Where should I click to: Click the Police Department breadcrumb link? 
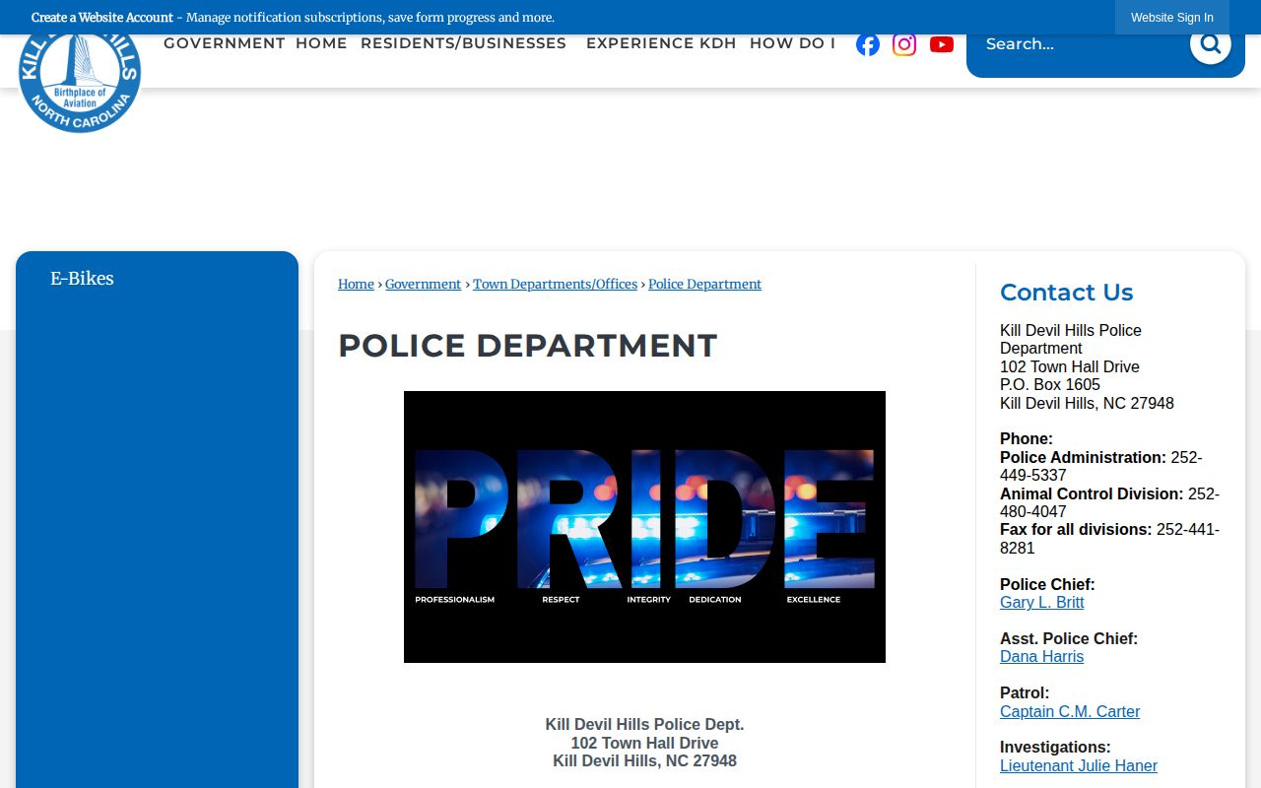pyautogui.click(x=704, y=284)
